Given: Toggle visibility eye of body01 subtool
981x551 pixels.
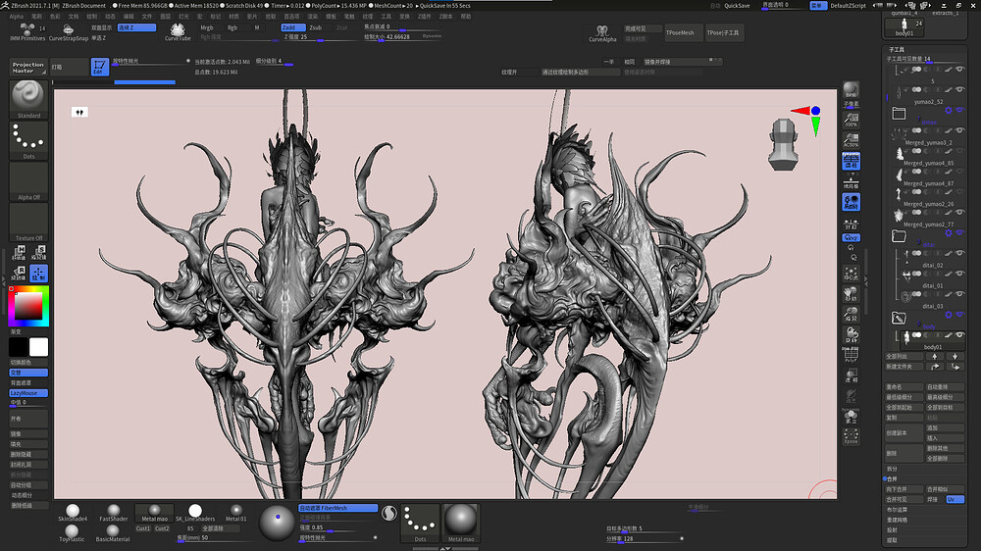Looking at the screenshot, I should coord(959,335).
